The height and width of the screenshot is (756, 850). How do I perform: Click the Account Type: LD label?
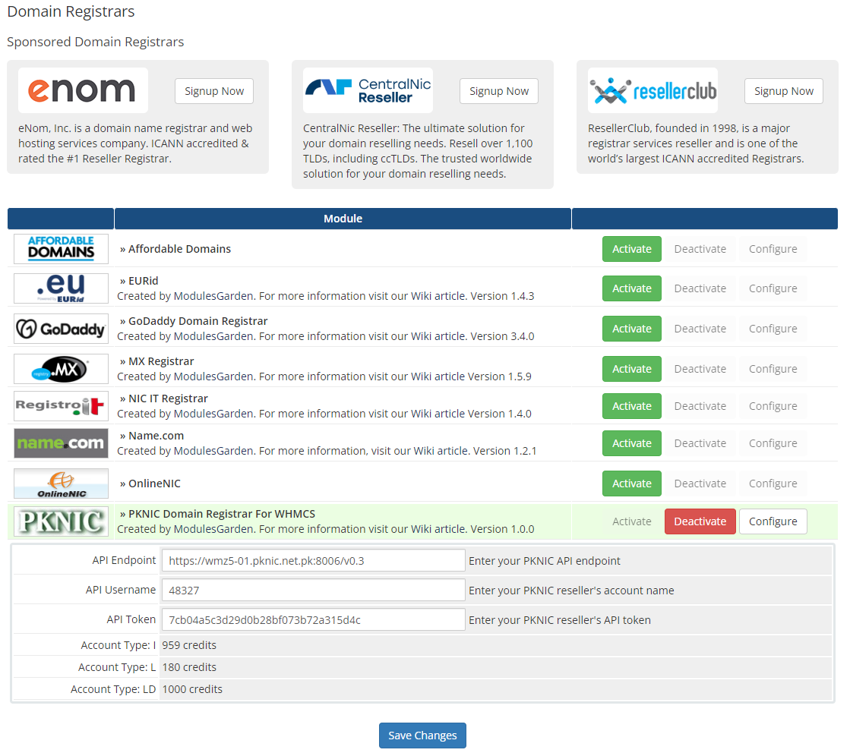[113, 689]
